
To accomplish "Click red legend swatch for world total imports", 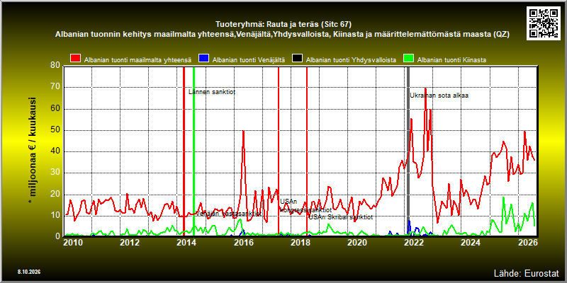I will 76,59.
